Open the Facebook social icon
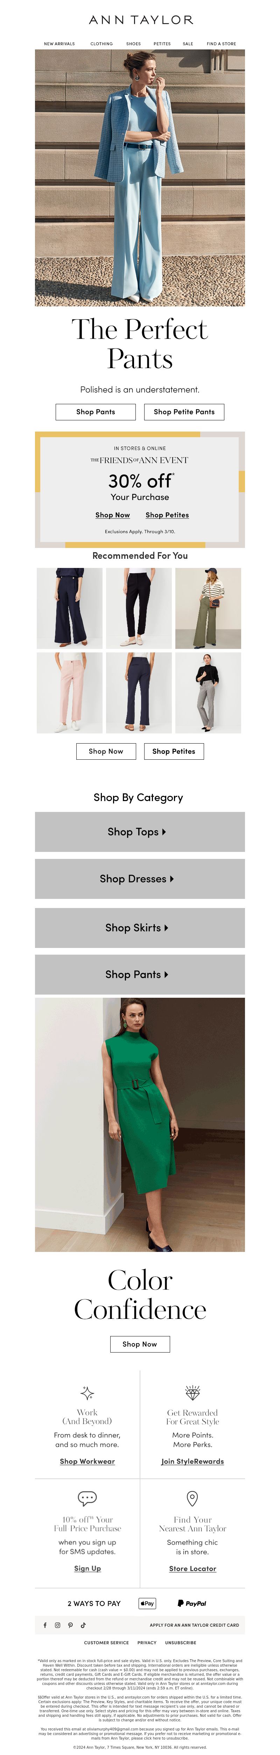Image resolution: width=280 pixels, height=1755 pixels. [45, 1625]
